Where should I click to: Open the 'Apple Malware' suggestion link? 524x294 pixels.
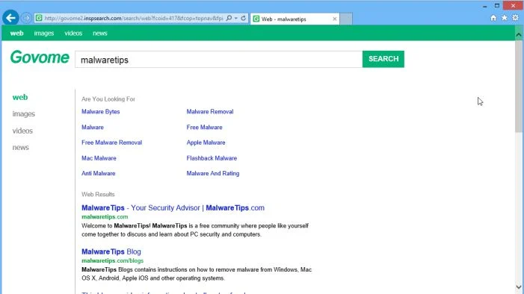click(x=206, y=143)
